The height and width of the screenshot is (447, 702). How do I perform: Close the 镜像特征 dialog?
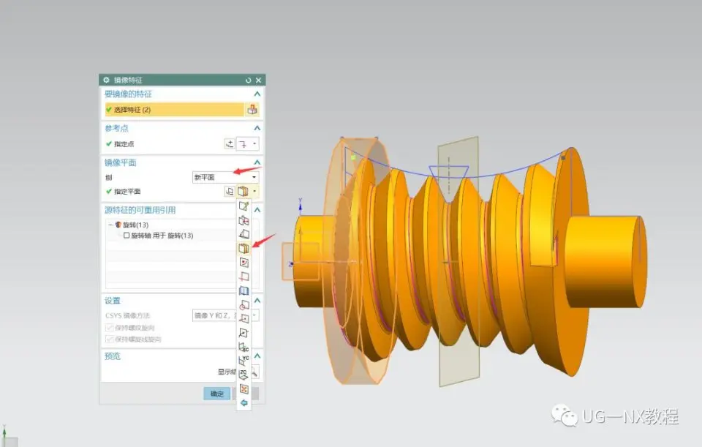[258, 80]
